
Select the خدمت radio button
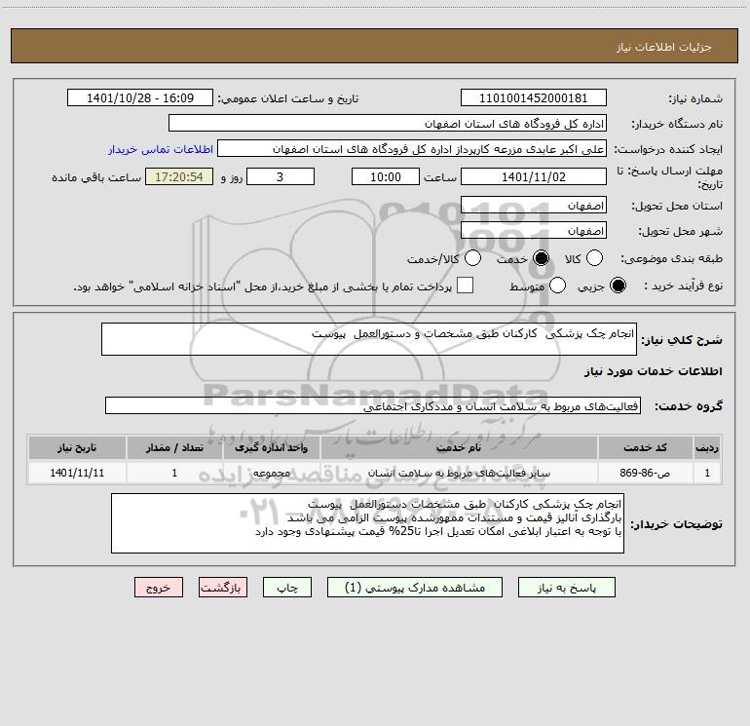click(541, 258)
